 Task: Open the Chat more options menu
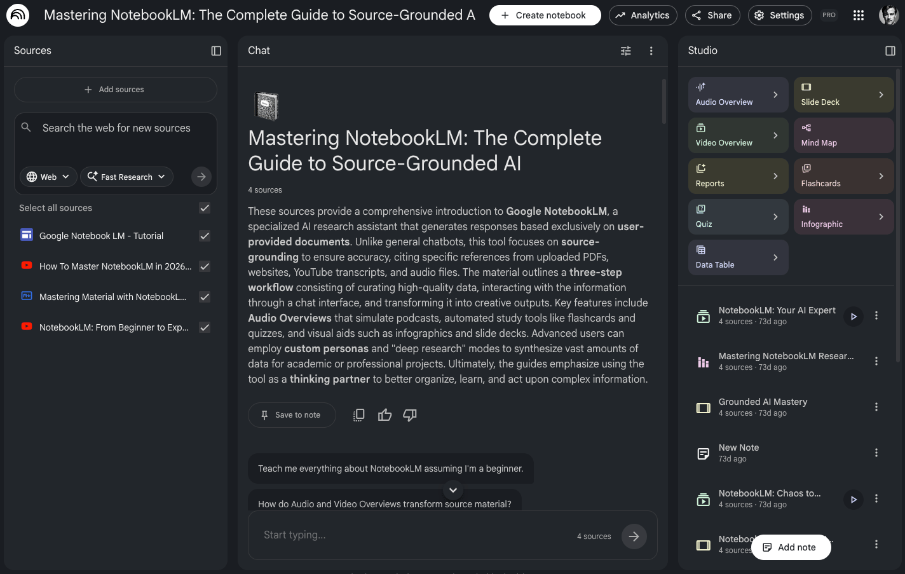651,51
